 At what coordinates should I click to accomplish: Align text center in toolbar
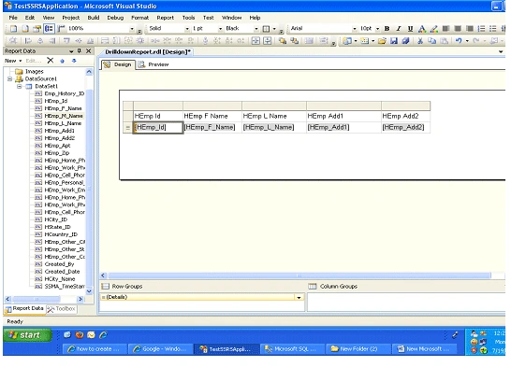pos(458,29)
